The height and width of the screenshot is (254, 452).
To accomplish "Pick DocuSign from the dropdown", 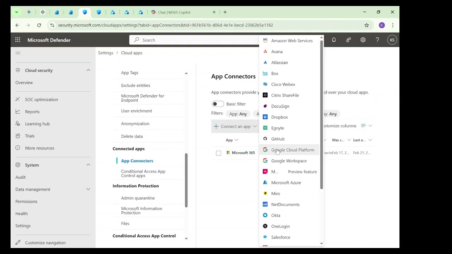I will tap(289, 106).
